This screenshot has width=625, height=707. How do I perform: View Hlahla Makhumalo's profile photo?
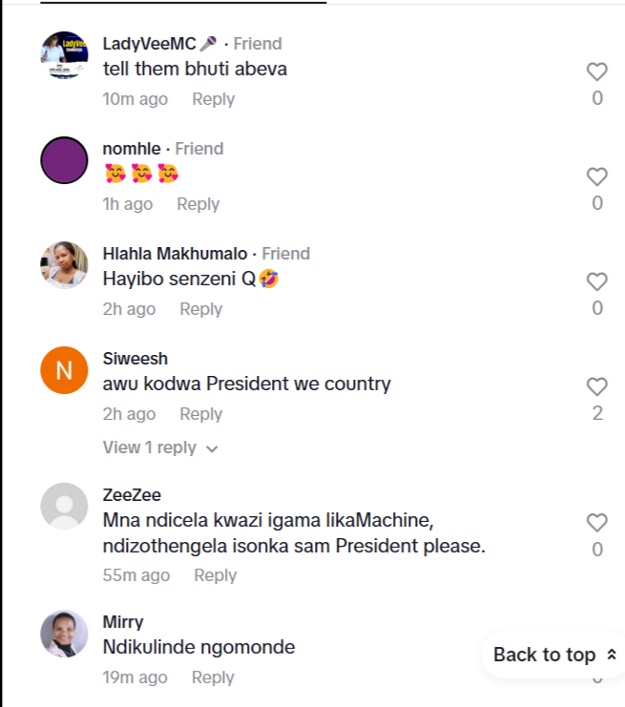coord(64,265)
